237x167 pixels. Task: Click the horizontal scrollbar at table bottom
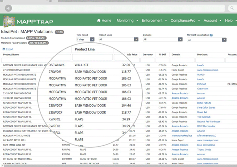click(119, 166)
